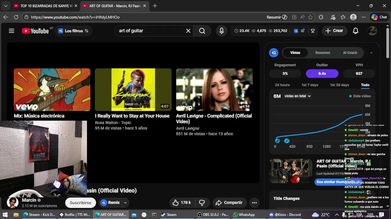Open the media control music icon
391x219 pixels.
pos(333,17)
